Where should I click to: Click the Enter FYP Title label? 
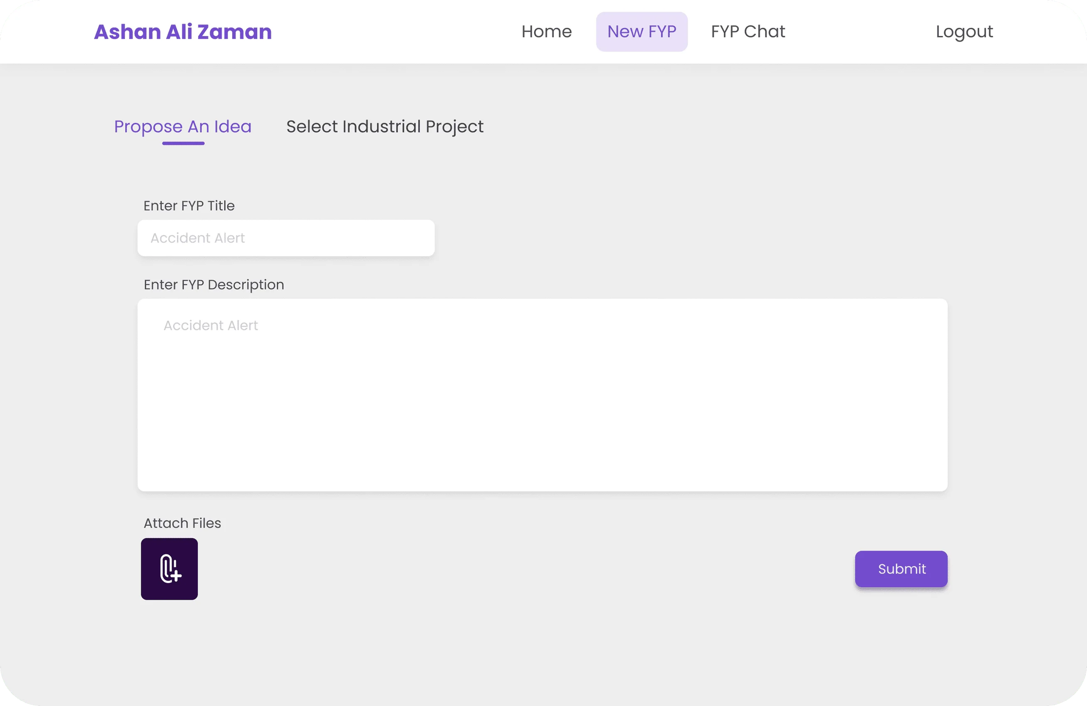(189, 206)
